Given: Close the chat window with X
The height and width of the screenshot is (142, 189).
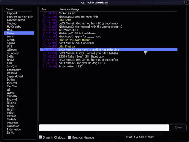Looking at the screenshot, I should (187, 2).
